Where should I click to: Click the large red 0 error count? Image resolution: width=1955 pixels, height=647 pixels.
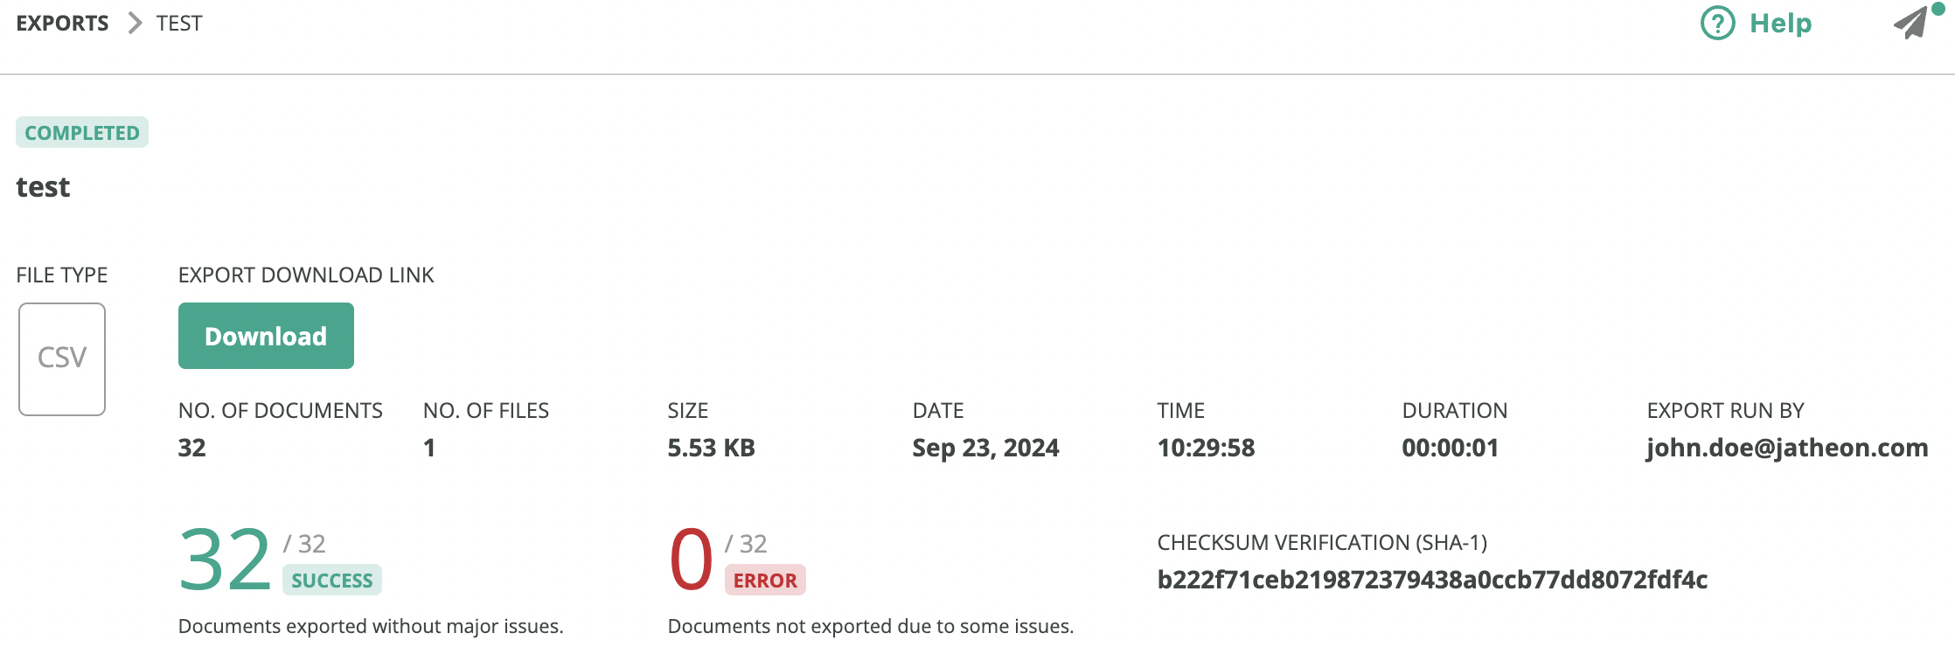[691, 560]
